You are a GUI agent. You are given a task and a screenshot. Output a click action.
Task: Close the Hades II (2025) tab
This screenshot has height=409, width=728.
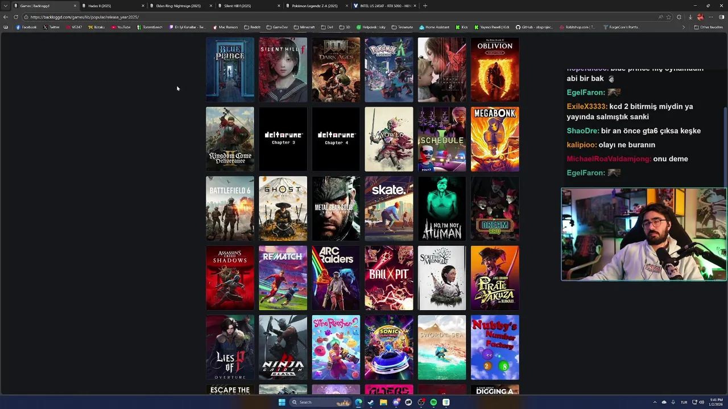pyautogui.click(x=143, y=6)
